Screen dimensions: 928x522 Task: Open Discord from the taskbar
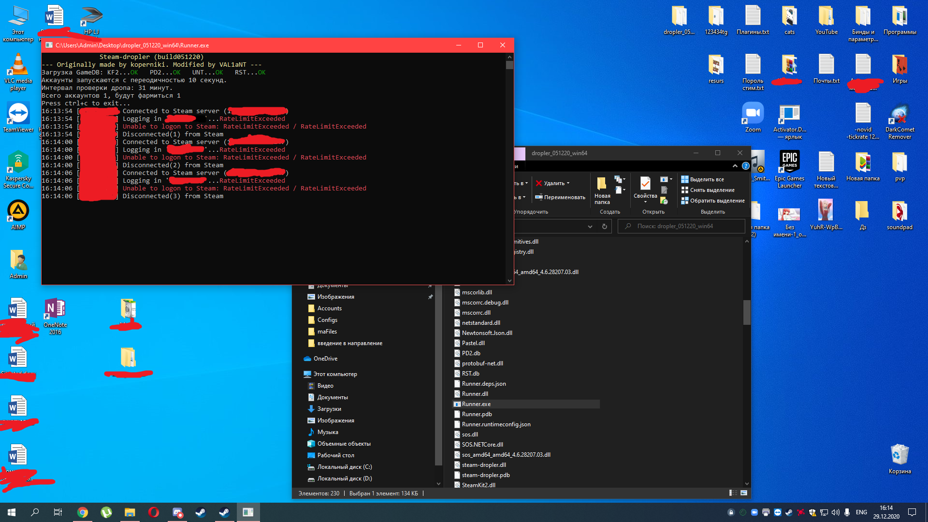177,512
